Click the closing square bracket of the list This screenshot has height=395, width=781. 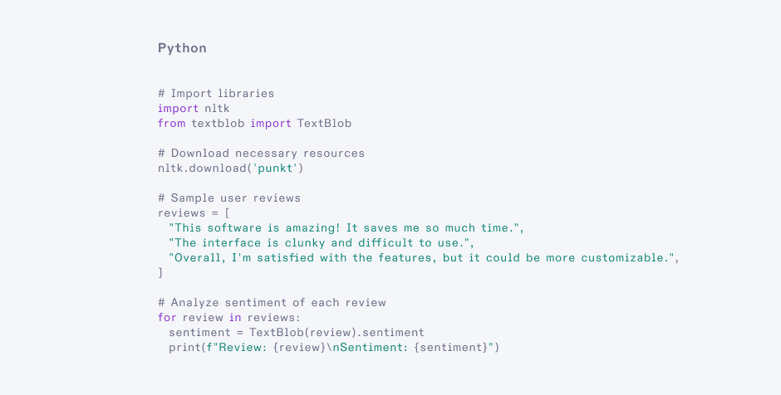click(160, 272)
